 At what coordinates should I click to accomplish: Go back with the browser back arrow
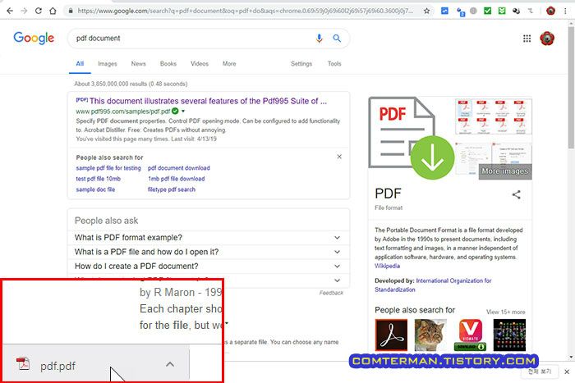[10, 11]
